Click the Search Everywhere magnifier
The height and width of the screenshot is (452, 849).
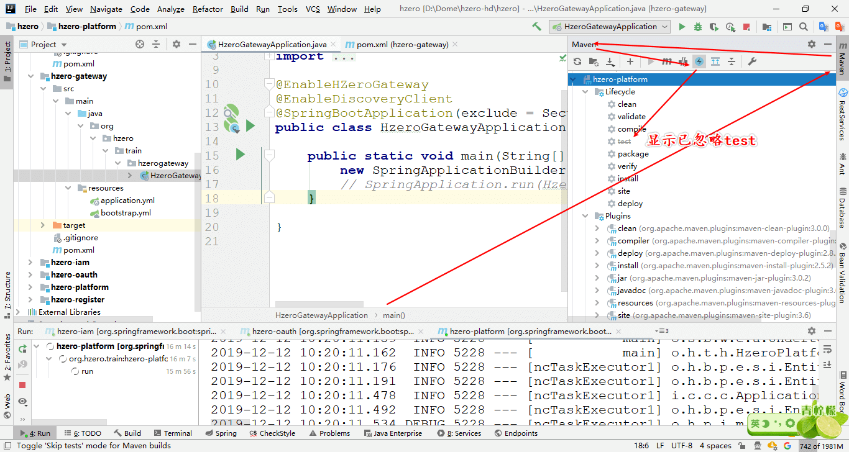click(x=804, y=27)
